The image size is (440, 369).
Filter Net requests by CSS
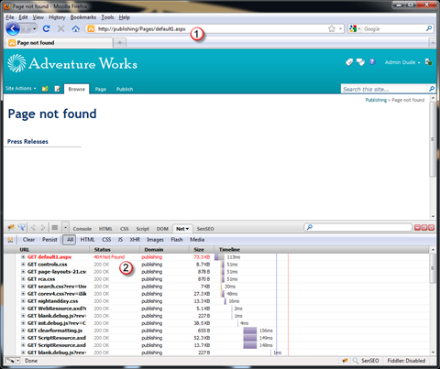point(106,240)
